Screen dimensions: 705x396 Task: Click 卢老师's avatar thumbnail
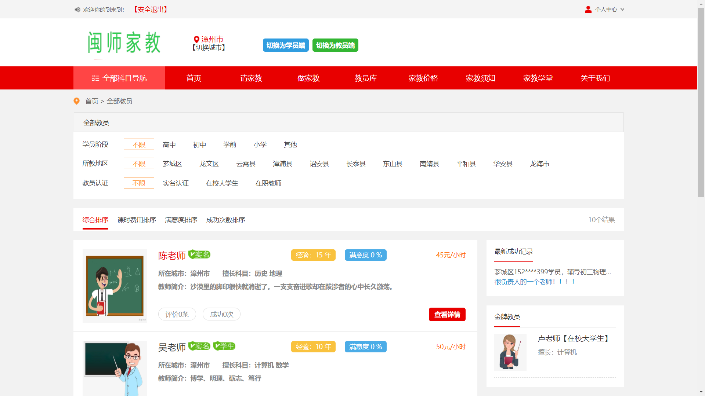click(x=510, y=352)
